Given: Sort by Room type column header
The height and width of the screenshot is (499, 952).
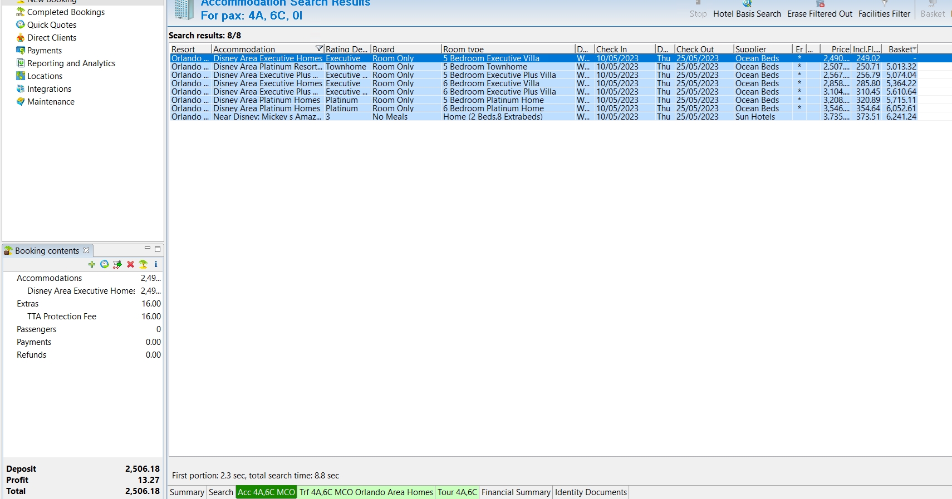Looking at the screenshot, I should [x=508, y=49].
